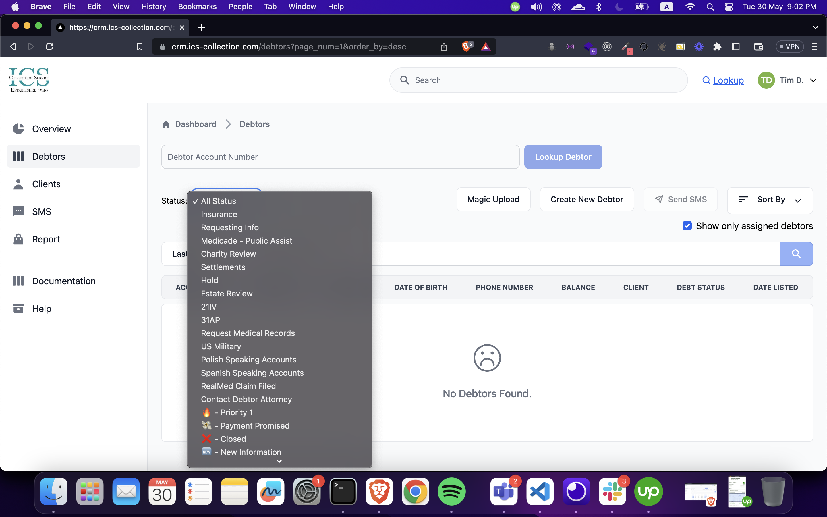Image resolution: width=827 pixels, height=517 pixels.
Task: Click the share icon in address bar
Action: pyautogui.click(x=444, y=47)
